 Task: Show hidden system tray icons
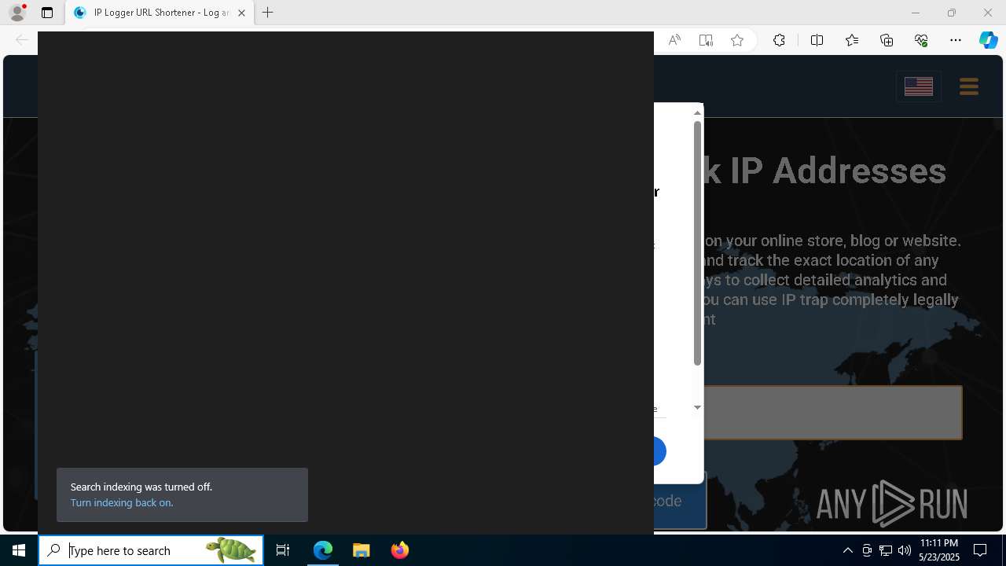click(x=848, y=550)
